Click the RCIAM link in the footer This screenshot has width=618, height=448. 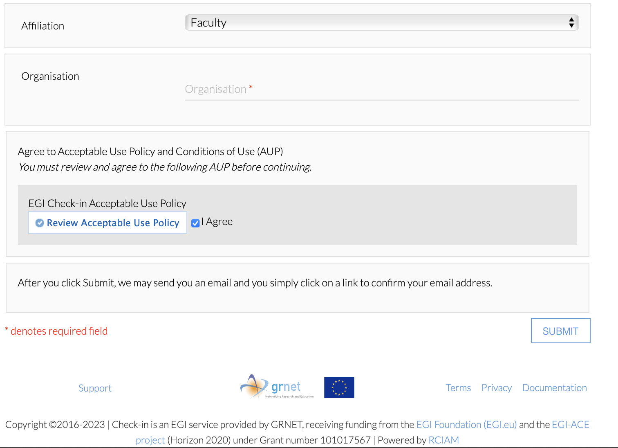click(444, 440)
